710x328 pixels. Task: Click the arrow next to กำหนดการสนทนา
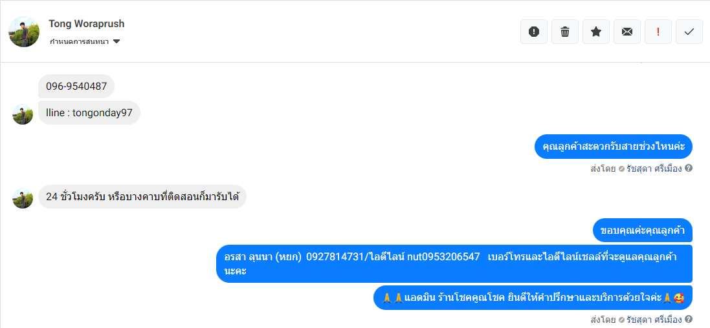click(116, 42)
